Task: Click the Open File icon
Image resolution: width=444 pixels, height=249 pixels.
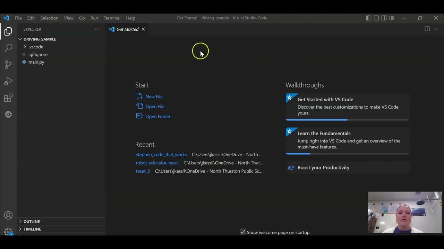Action: click(139, 106)
